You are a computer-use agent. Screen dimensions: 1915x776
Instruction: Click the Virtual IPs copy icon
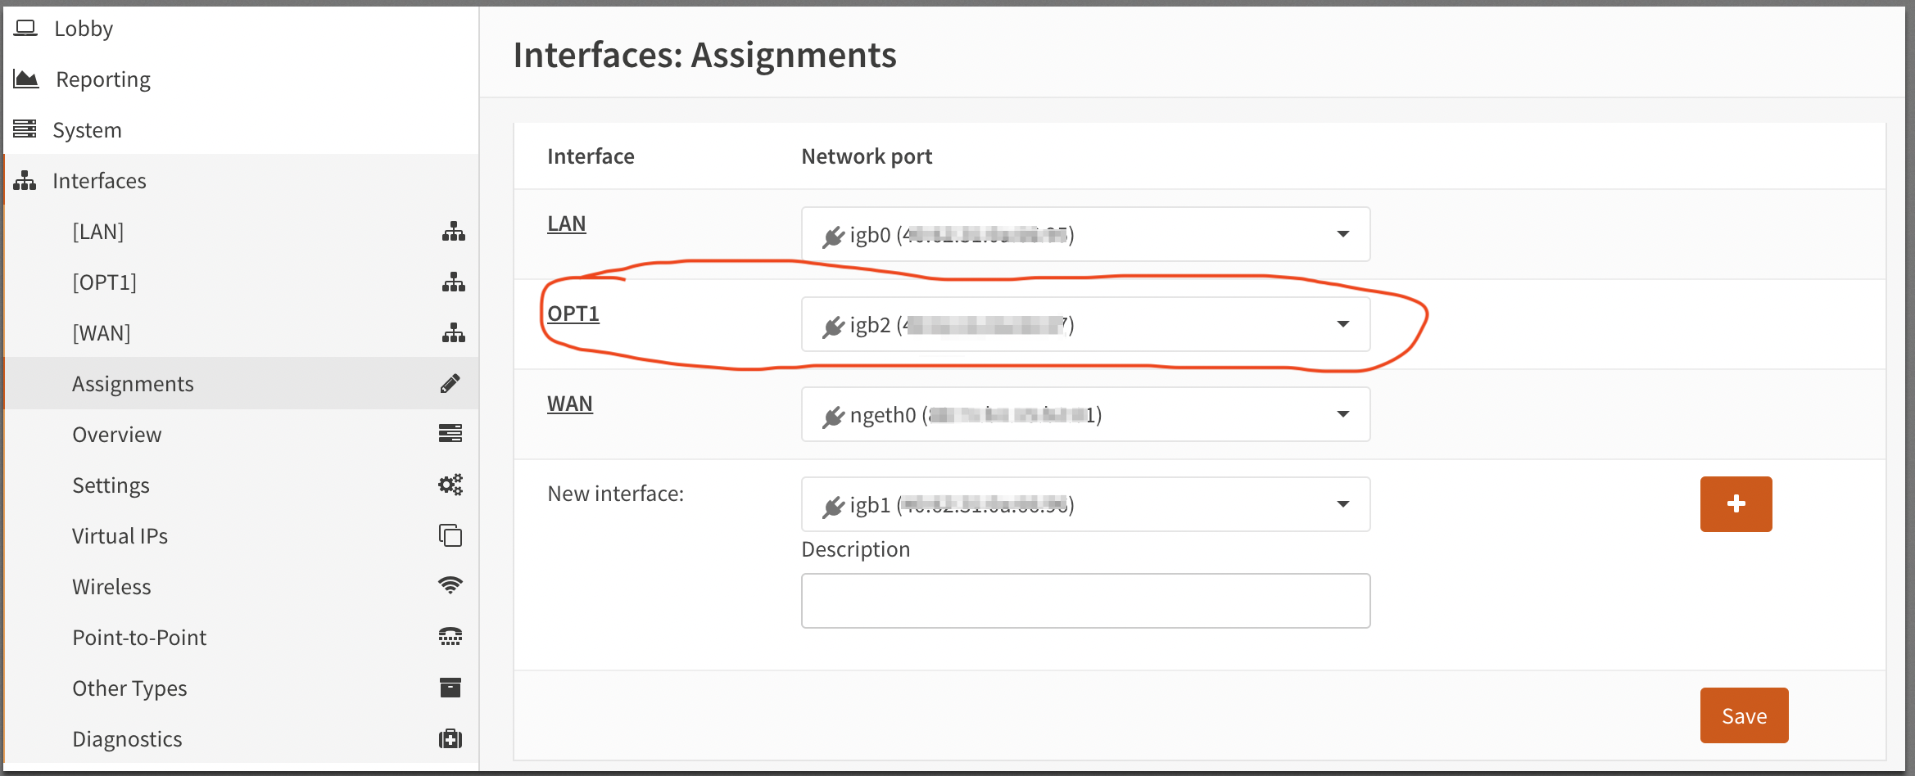pyautogui.click(x=450, y=535)
